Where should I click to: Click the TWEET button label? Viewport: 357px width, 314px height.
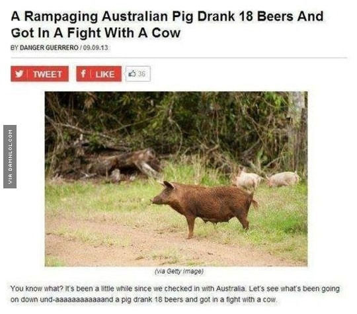tap(48, 74)
